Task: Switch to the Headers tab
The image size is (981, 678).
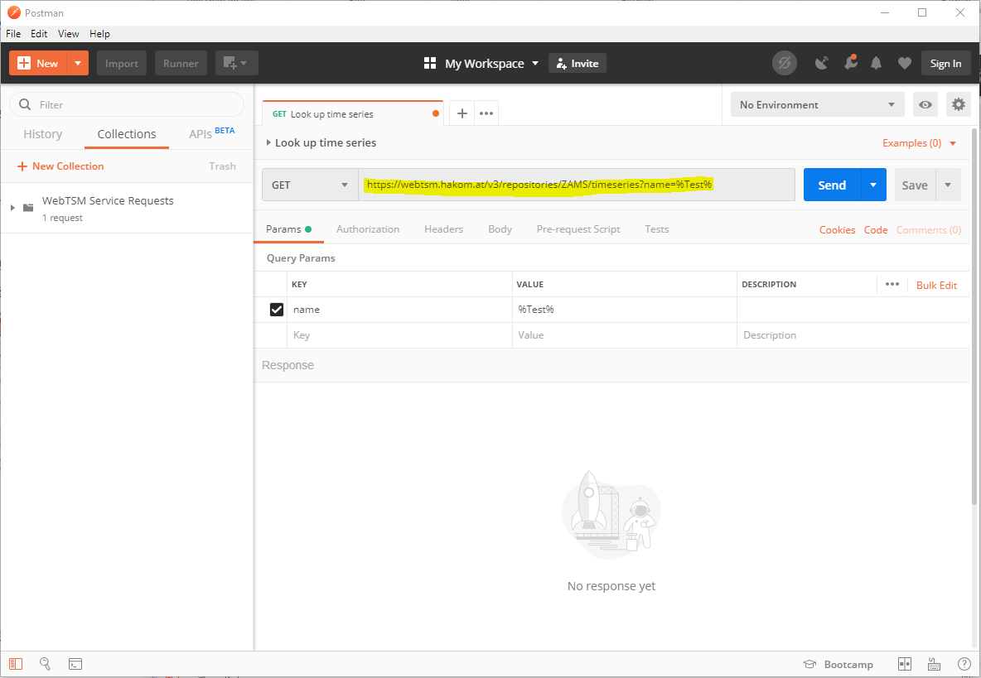Action: pos(443,229)
